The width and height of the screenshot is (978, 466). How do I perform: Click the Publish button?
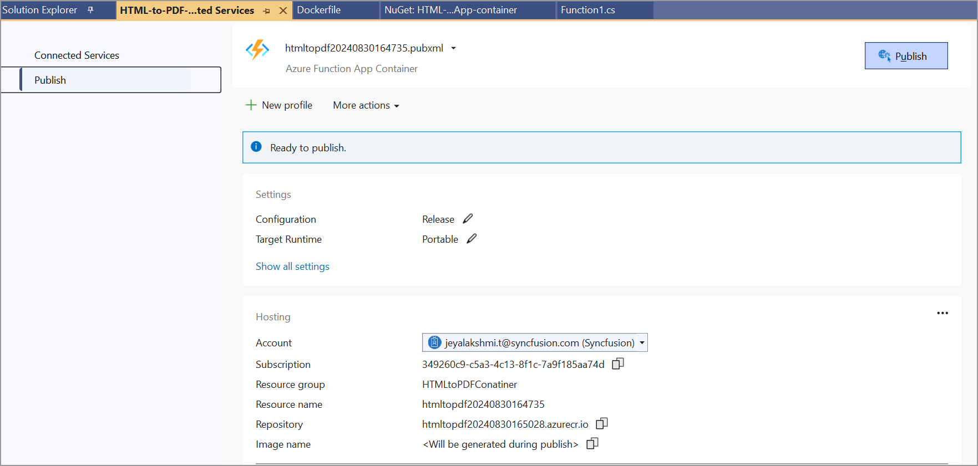click(x=905, y=56)
